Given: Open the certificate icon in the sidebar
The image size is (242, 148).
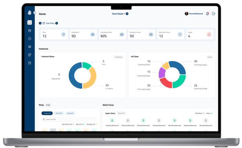Looking at the screenshot, I should 30,55.
